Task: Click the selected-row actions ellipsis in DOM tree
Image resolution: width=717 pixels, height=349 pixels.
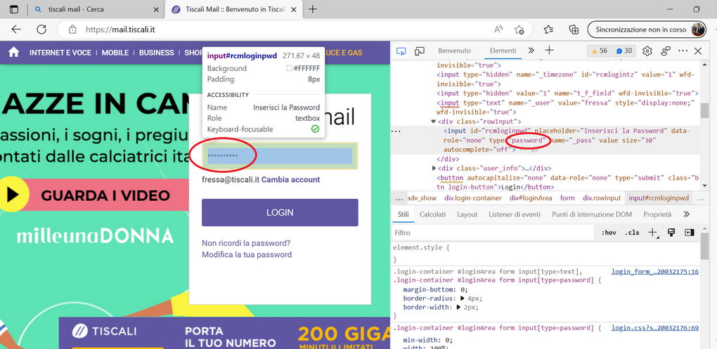Action: [396, 131]
